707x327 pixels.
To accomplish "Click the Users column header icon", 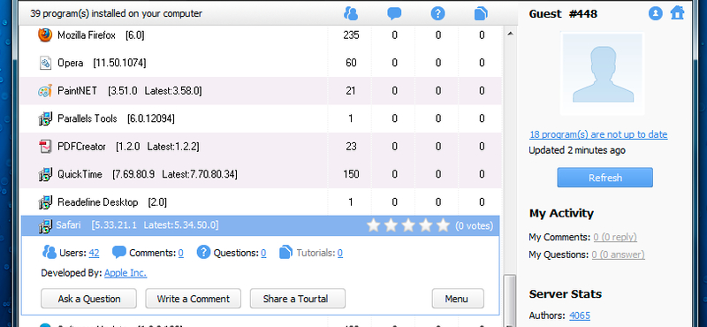I will pyautogui.click(x=350, y=13).
